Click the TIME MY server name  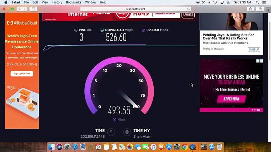(142, 131)
